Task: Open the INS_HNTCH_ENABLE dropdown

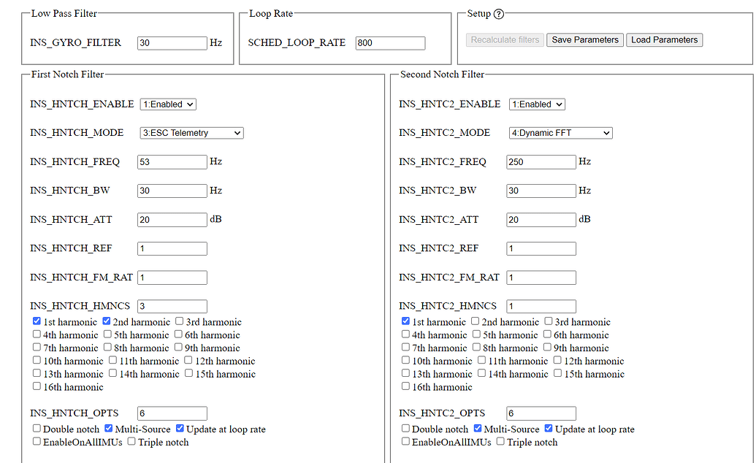Action: 167,104
